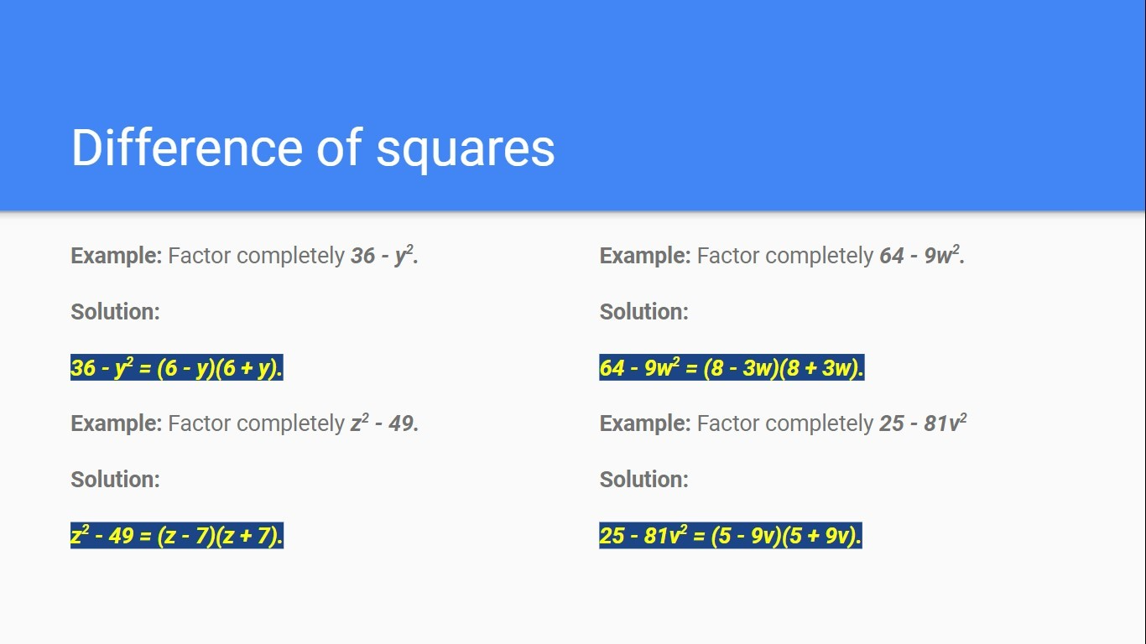Click the example prompt "Factor completely 25 - 81v²"
The height and width of the screenshot is (644, 1146).
[831, 423]
